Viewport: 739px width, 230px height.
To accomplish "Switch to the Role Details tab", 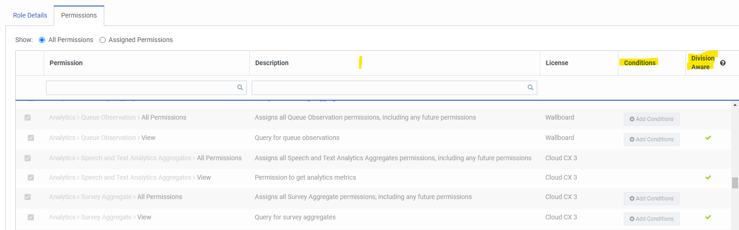I will click(30, 15).
